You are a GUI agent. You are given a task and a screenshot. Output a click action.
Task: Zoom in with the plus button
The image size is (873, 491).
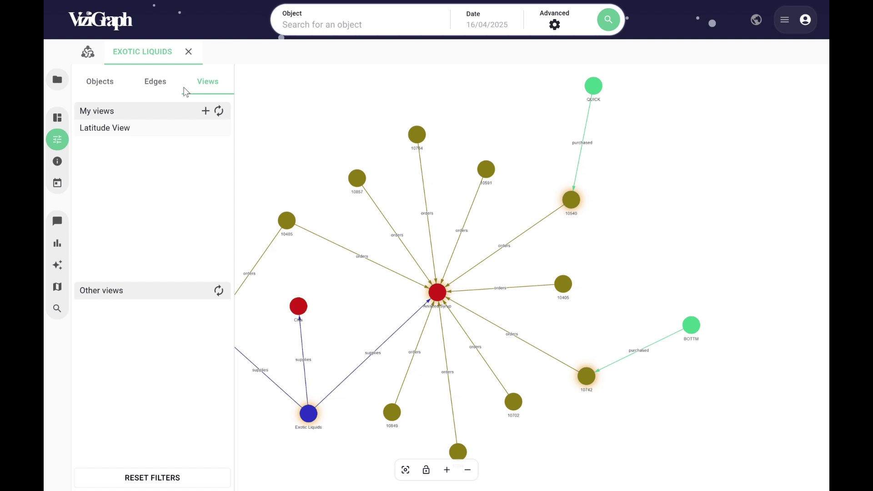tap(447, 470)
